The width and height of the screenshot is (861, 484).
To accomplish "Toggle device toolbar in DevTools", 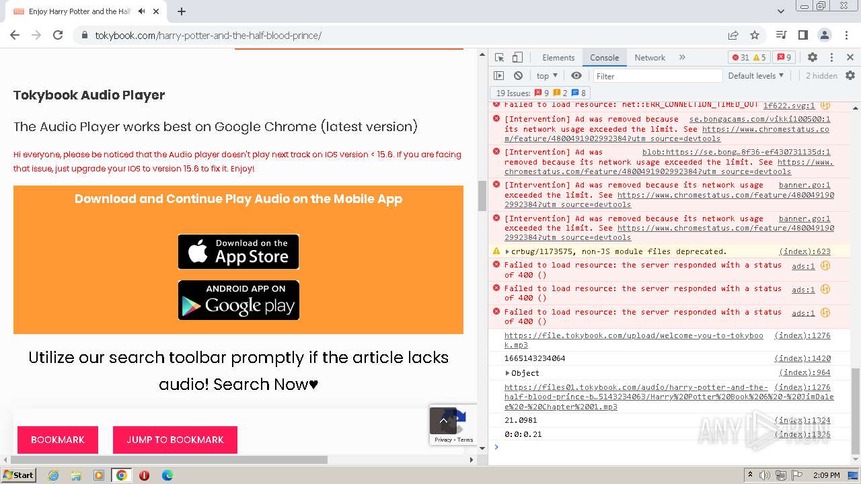I will click(x=517, y=58).
